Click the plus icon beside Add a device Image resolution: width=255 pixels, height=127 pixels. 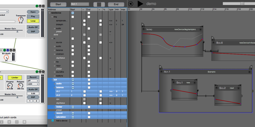click(53, 120)
